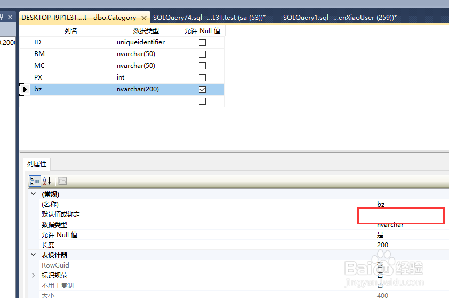This screenshot has width=449, height=298.
Task: Toggle Allow Null checkbox in empty new row
Action: pyautogui.click(x=202, y=101)
